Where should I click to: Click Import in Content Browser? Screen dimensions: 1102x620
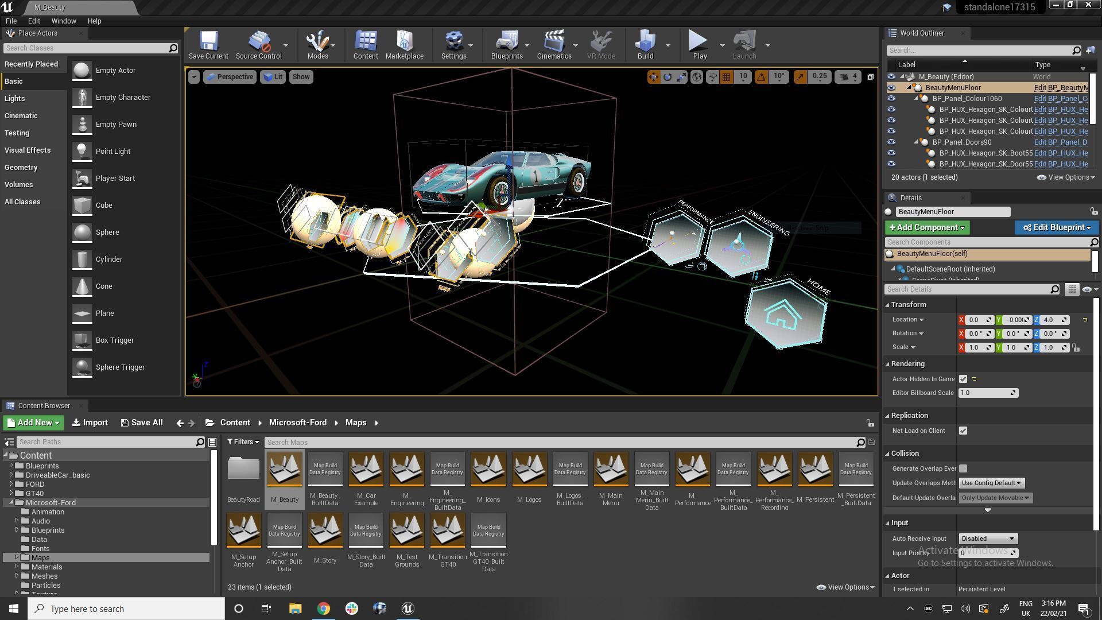click(90, 423)
